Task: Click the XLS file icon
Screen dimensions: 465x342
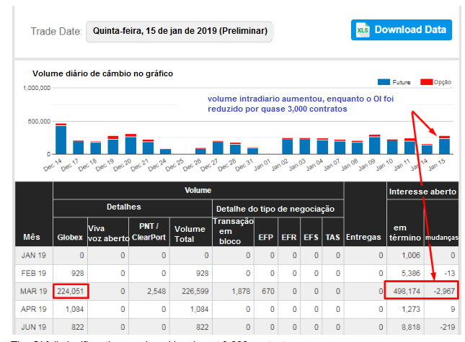Action: tap(363, 30)
